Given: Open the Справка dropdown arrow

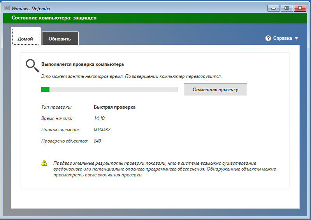Looking at the screenshot, I should (x=297, y=38).
